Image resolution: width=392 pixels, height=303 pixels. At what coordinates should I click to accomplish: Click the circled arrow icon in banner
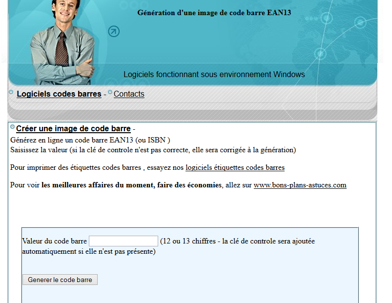[x=114, y=32]
